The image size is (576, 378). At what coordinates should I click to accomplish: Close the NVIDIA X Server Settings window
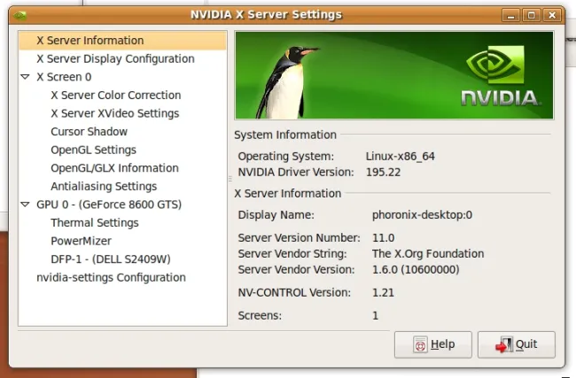[x=552, y=15]
